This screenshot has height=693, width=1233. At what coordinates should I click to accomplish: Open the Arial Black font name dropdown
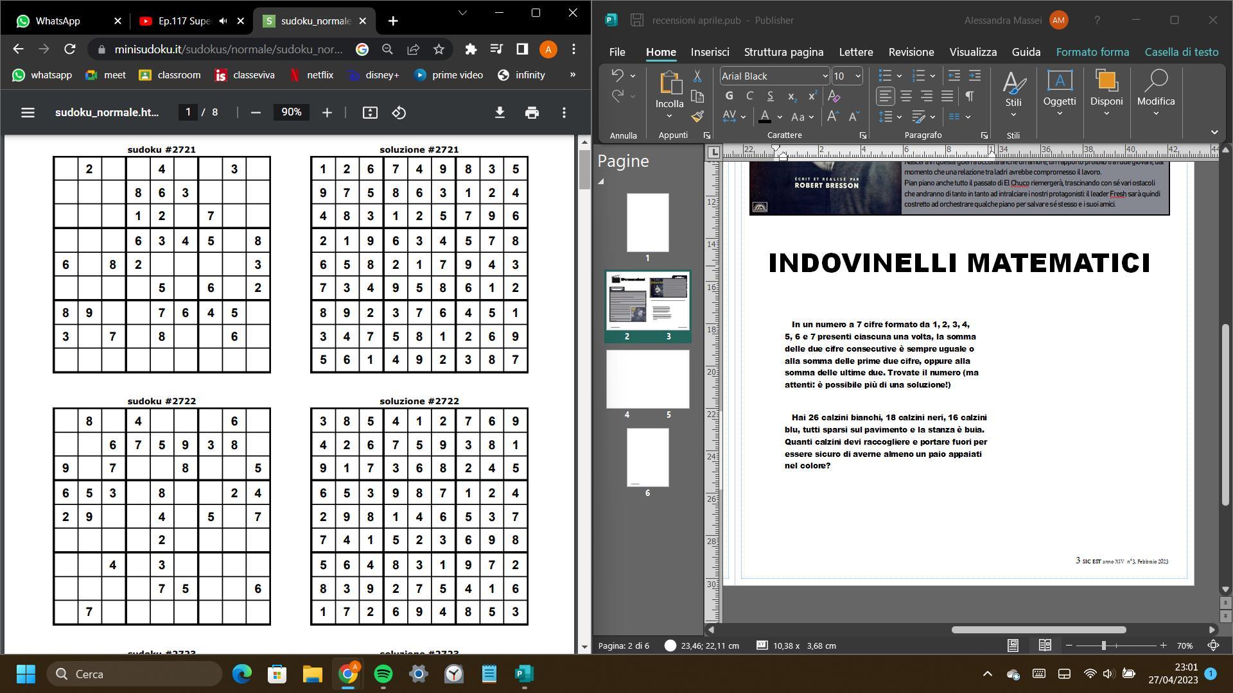coord(825,76)
